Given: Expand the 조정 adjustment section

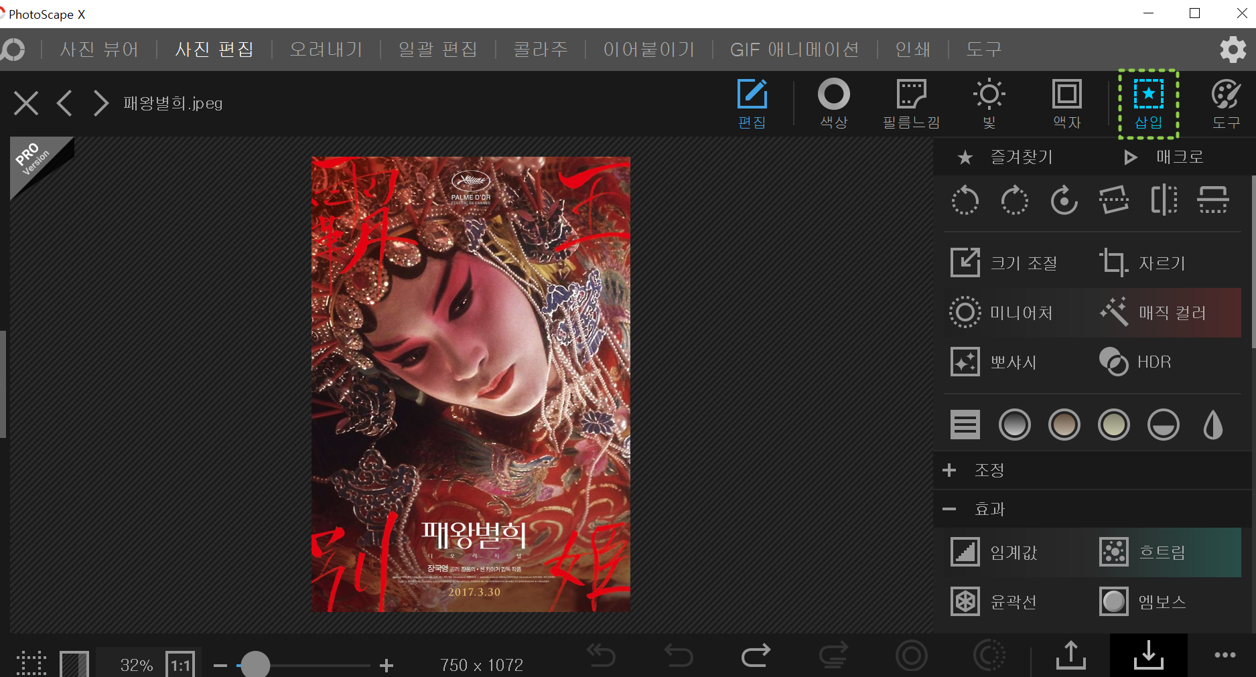Looking at the screenshot, I should tap(1093, 470).
